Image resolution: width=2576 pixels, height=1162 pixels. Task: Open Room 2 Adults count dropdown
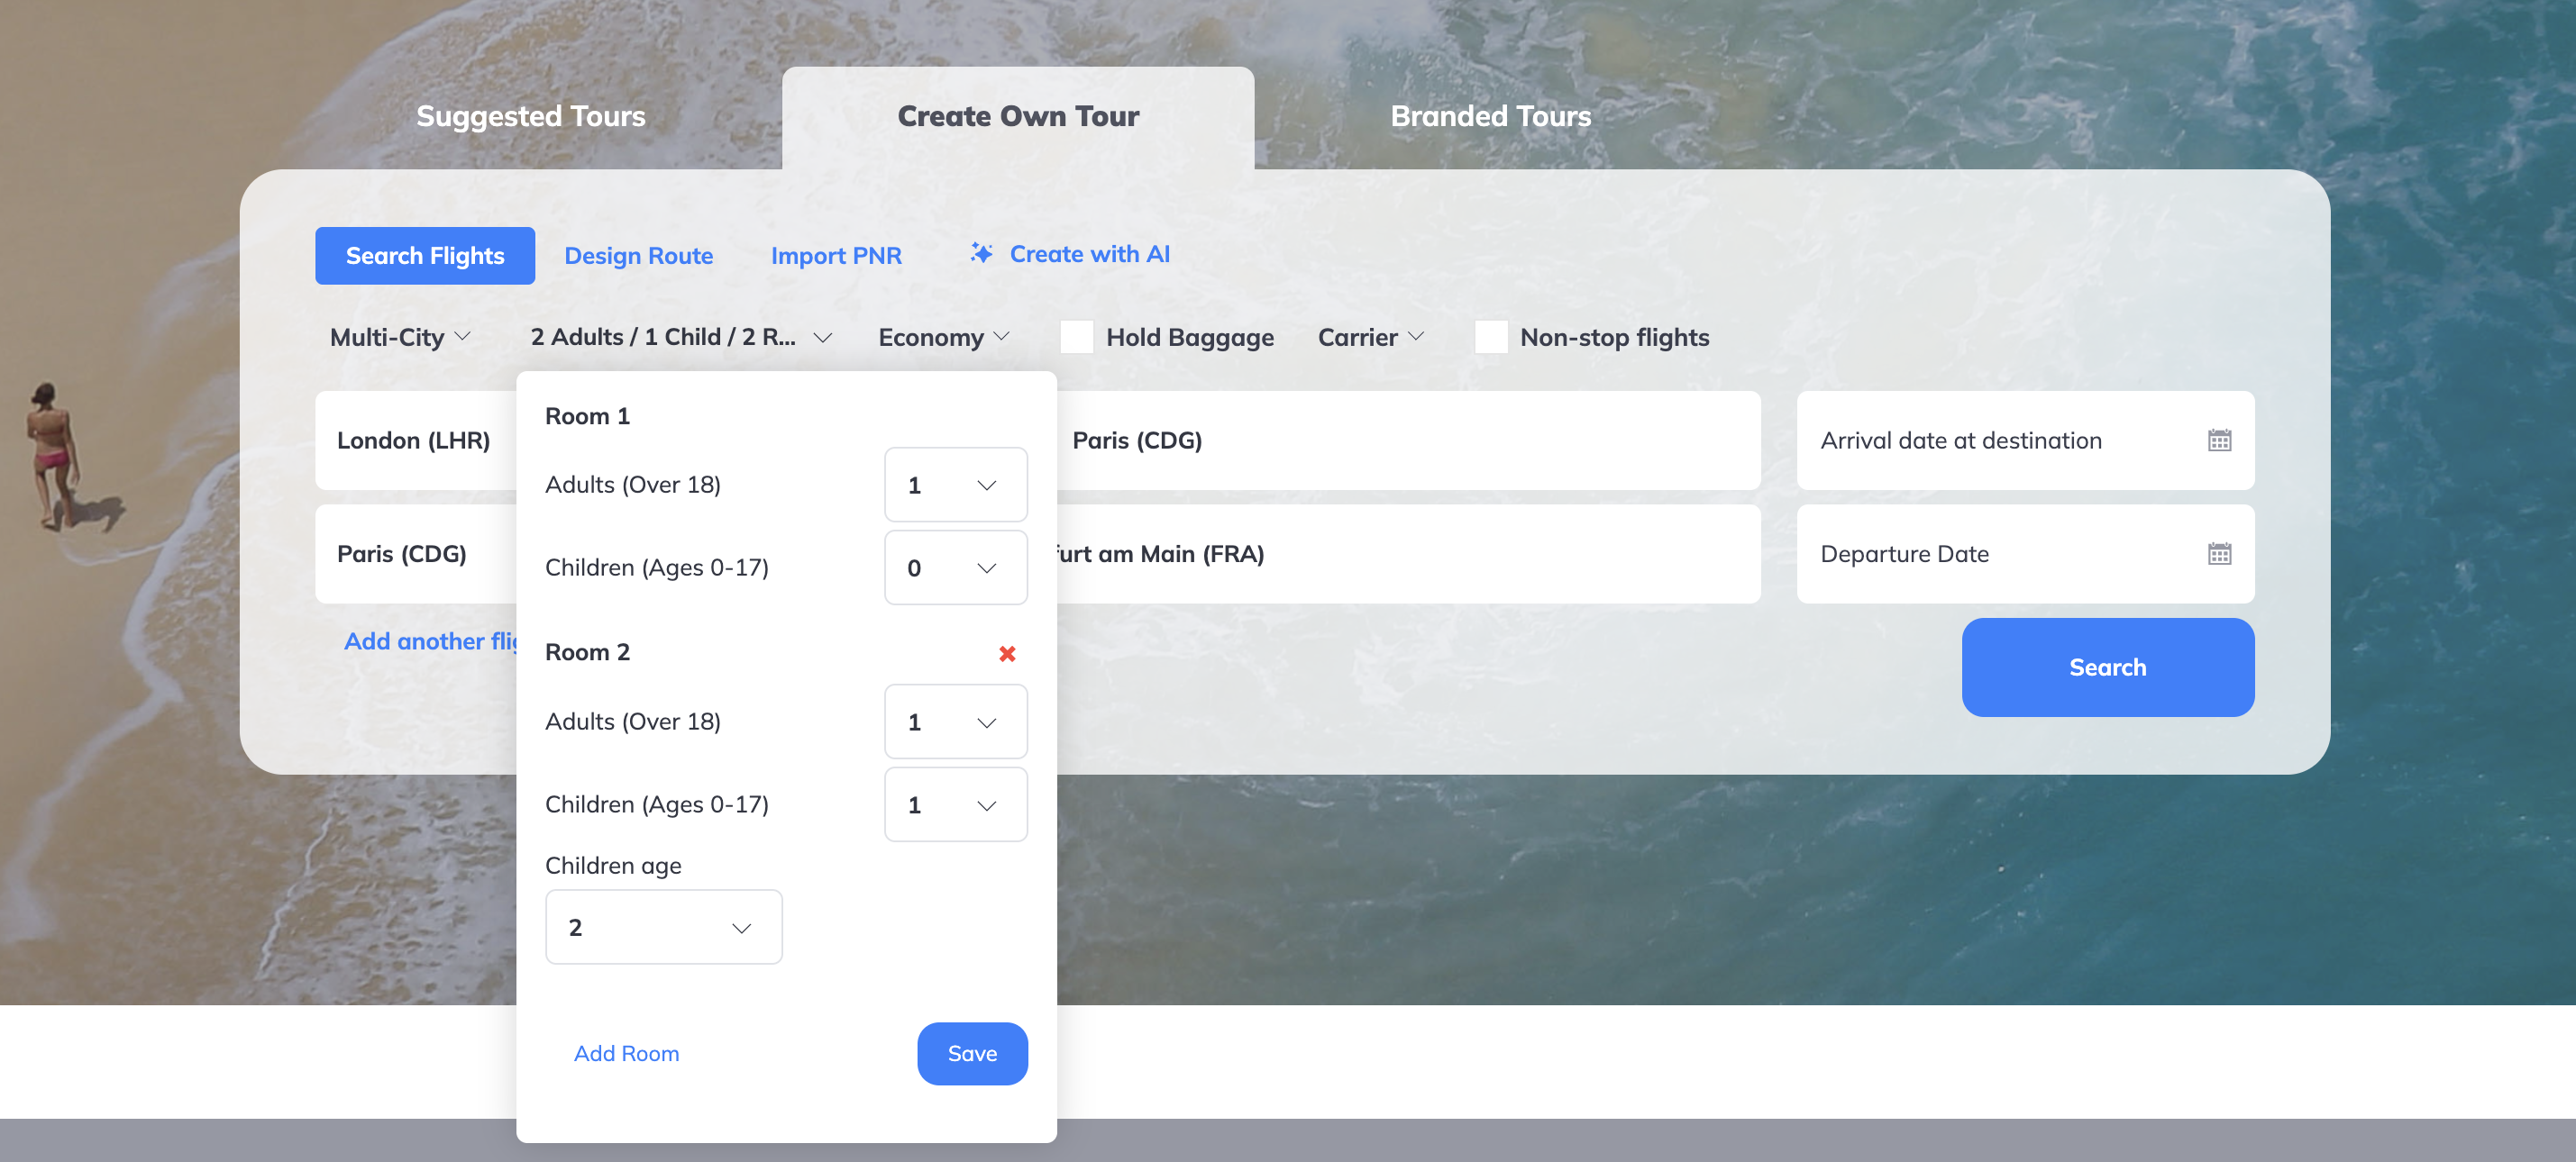(955, 722)
